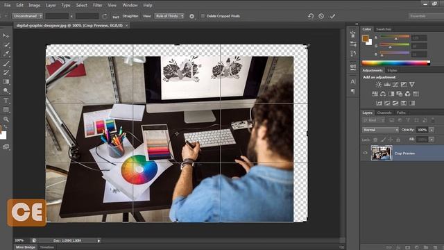
Task: Open the Essentials workspace dropdown
Action: (x=426, y=16)
